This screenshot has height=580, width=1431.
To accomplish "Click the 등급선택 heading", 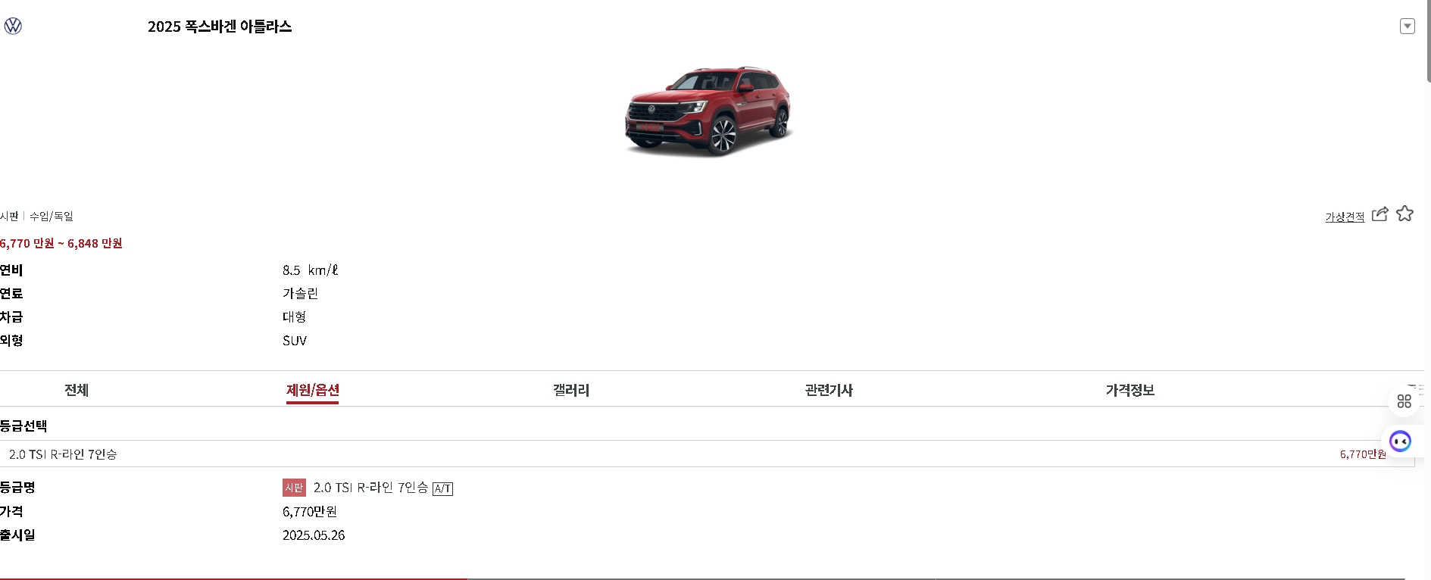I will (x=23, y=426).
